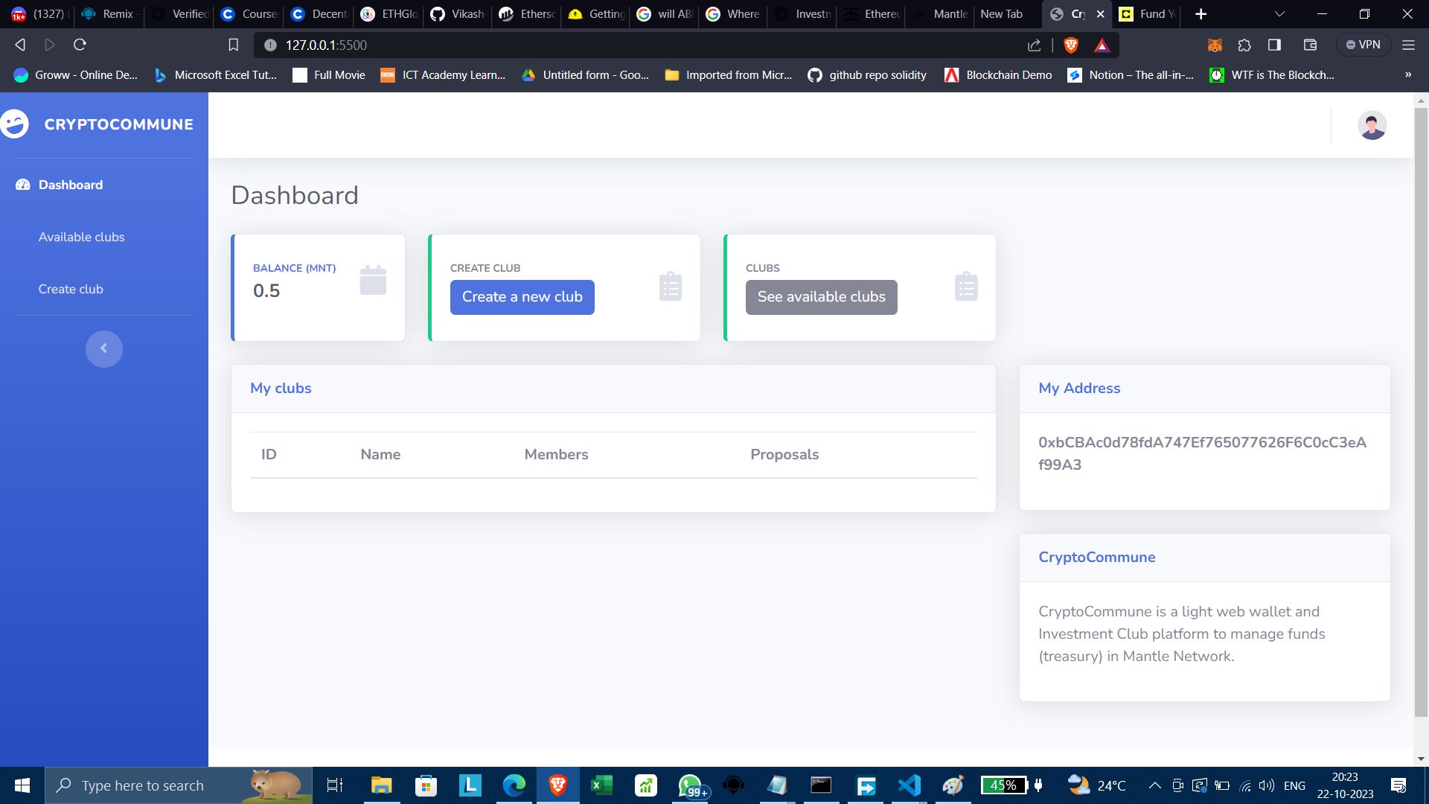Close the current CryptoCommune tab
This screenshot has width=1429, height=804.
coord(1101,14)
